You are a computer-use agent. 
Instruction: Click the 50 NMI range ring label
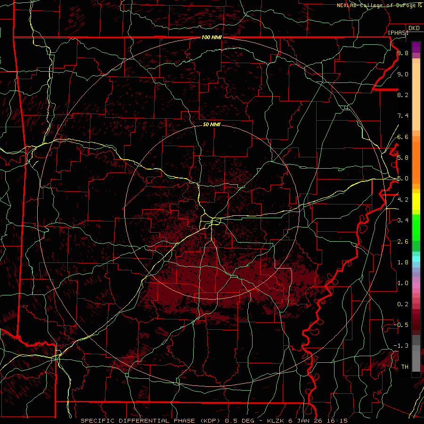[212, 124]
